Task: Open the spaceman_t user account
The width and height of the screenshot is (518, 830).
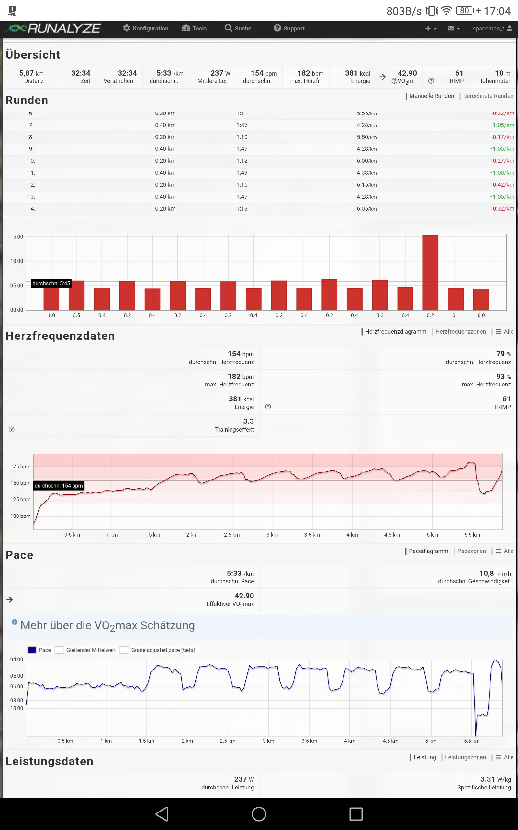Action: click(x=492, y=29)
